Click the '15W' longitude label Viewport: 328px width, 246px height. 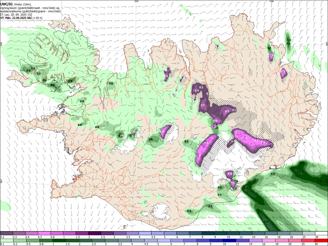[x=271, y=1]
